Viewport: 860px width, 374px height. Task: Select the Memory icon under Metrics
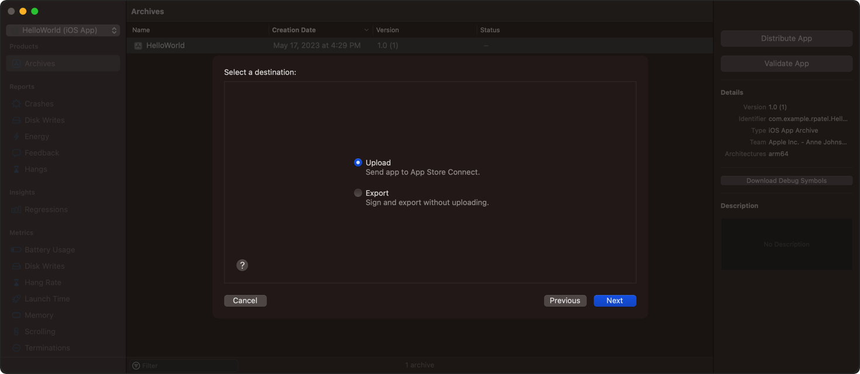(x=16, y=316)
